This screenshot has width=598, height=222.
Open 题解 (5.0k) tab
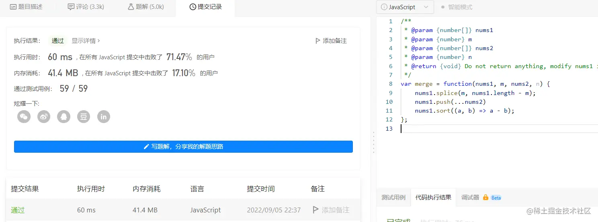click(145, 7)
